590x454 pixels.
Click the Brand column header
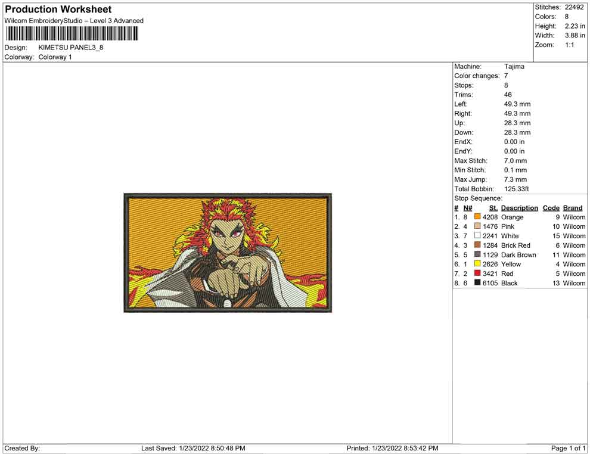point(573,207)
